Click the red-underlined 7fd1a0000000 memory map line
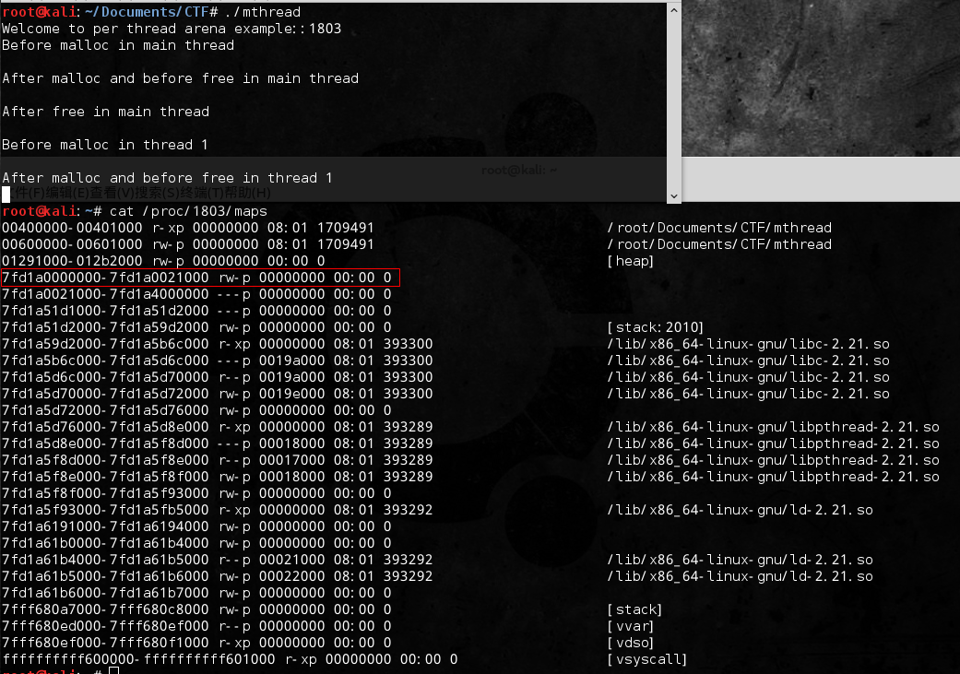The height and width of the screenshot is (674, 960). pos(196,278)
